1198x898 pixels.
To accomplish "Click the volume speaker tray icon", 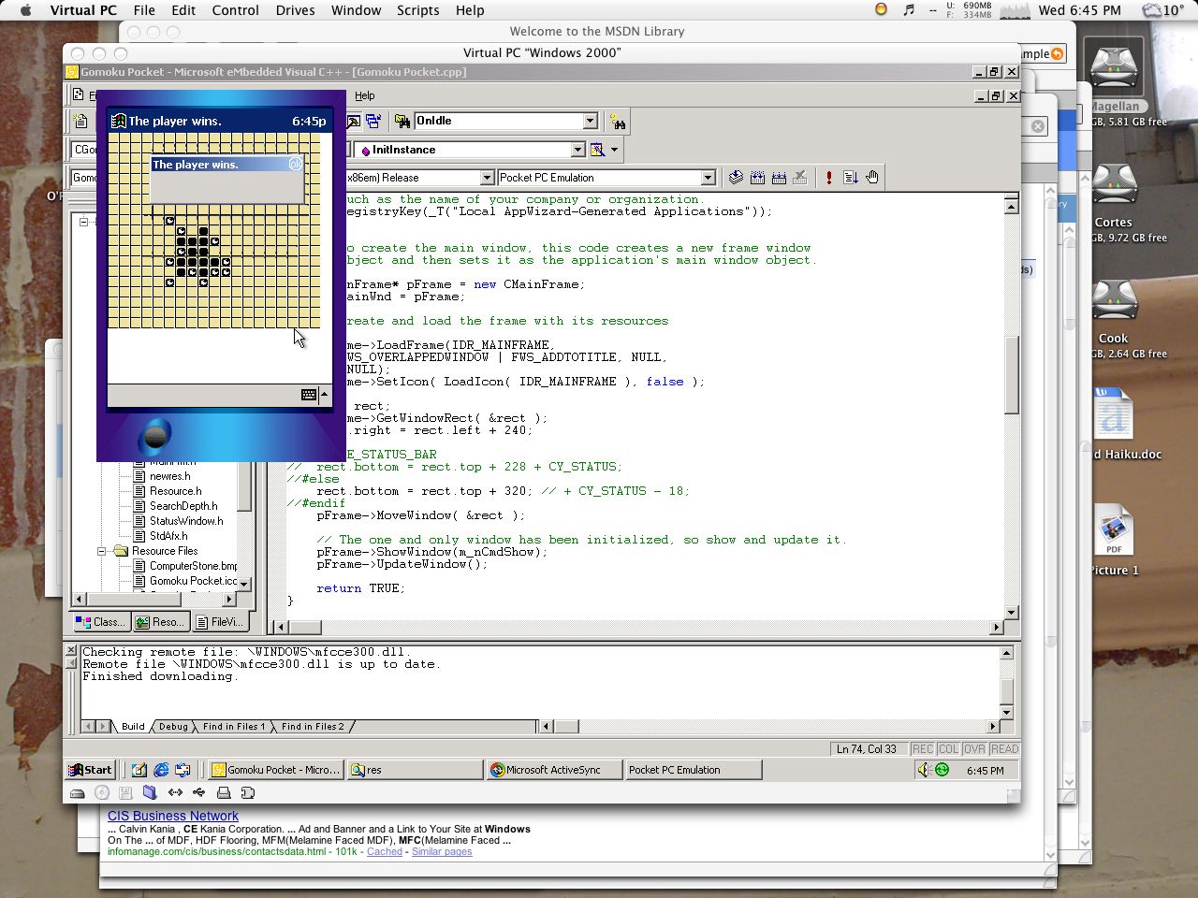I will click(924, 770).
